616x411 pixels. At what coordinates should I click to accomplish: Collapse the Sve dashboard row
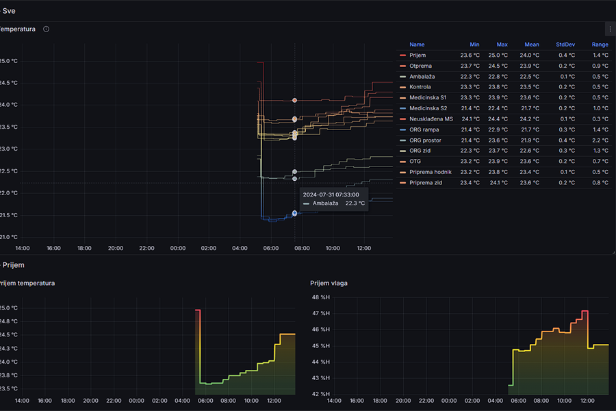tap(8, 11)
